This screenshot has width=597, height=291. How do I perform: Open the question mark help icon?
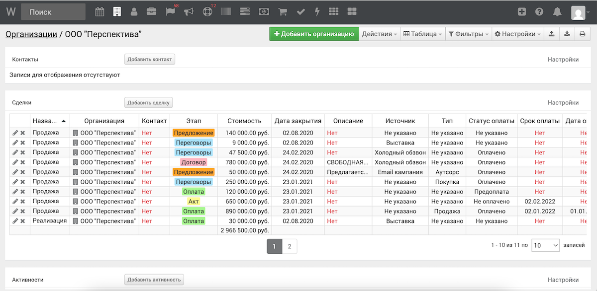pos(539,12)
